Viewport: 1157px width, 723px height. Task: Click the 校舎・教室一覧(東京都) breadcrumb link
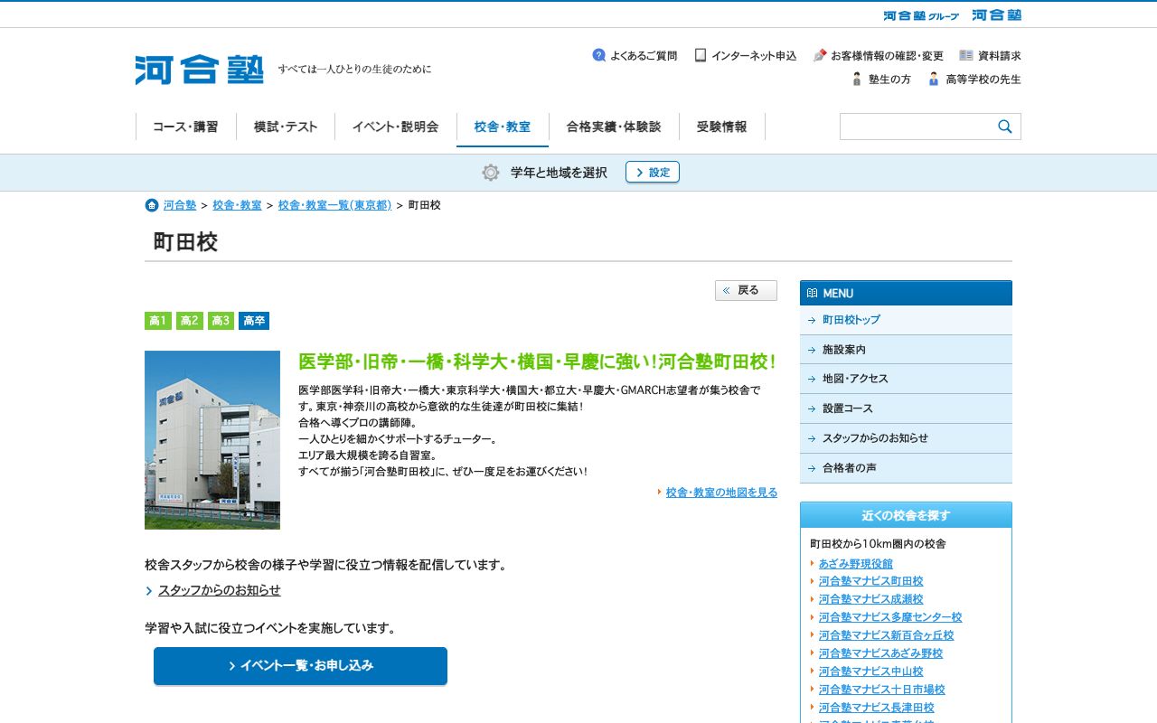(x=335, y=205)
